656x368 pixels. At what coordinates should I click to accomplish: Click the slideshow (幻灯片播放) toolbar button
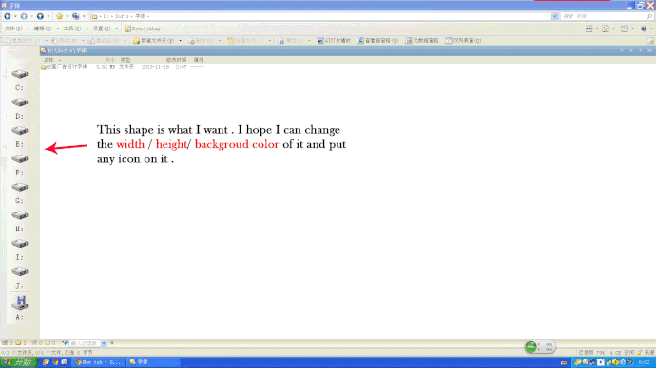coord(334,41)
